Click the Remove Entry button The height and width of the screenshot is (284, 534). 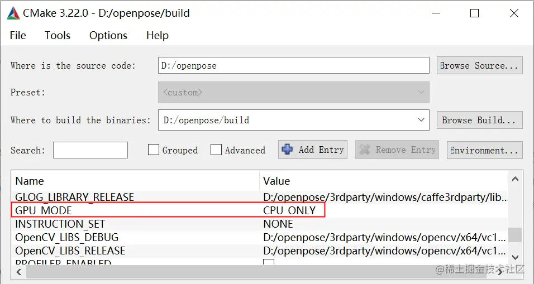pyautogui.click(x=397, y=150)
